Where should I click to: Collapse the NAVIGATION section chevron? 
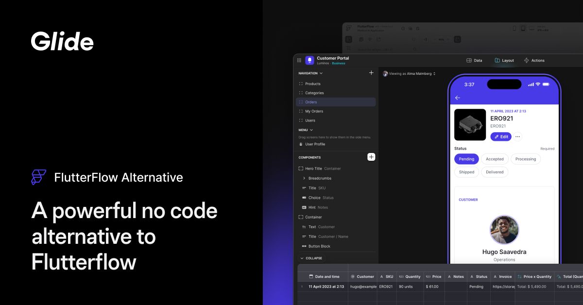(x=321, y=73)
